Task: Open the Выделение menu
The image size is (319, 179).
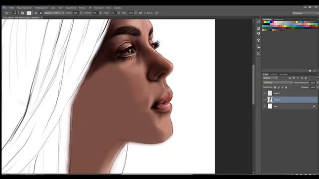Action: (x=71, y=8)
